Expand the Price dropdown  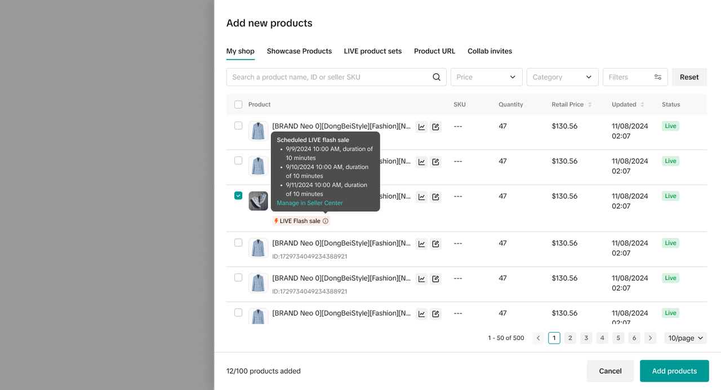pyautogui.click(x=486, y=77)
